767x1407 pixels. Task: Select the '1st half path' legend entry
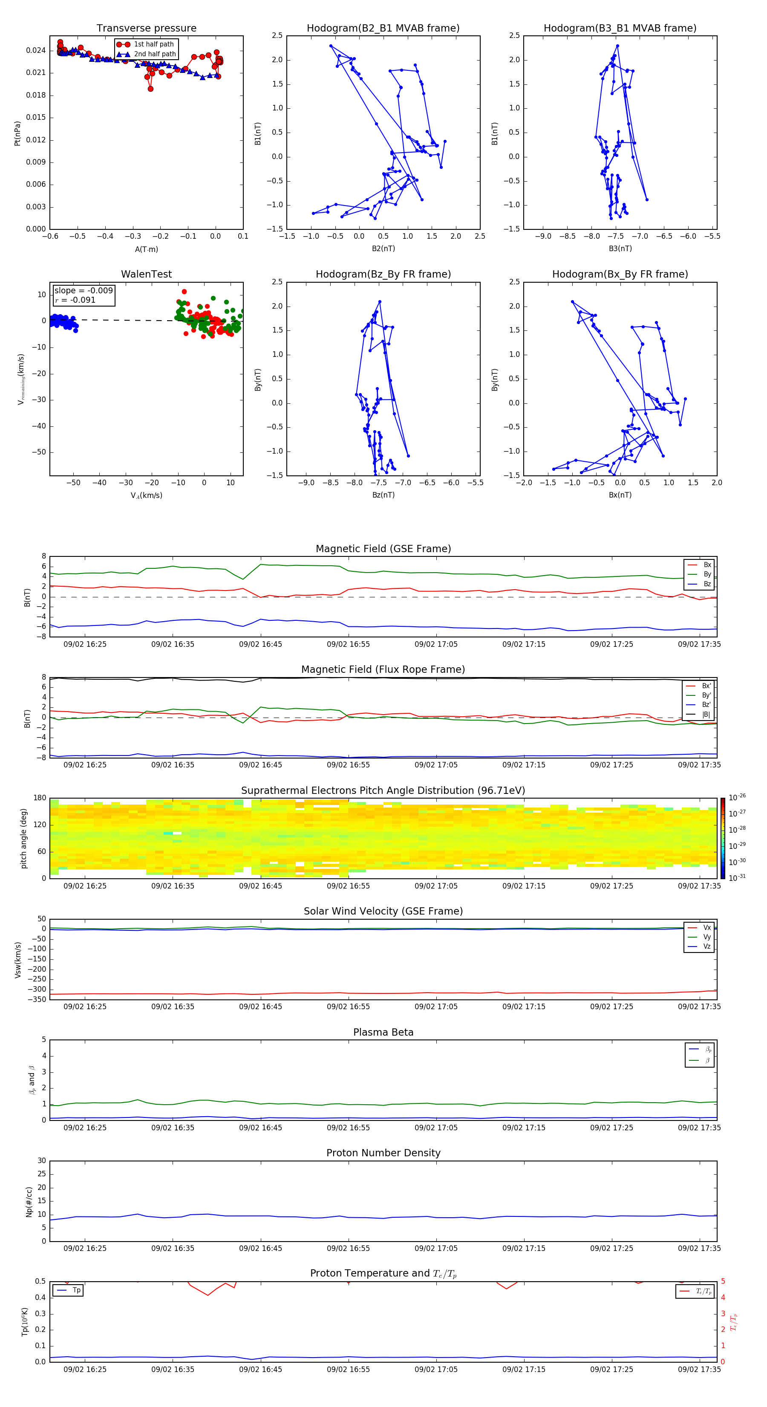146,44
